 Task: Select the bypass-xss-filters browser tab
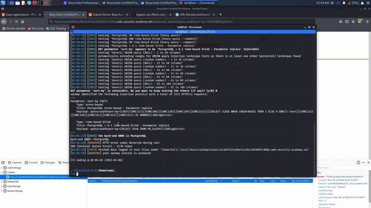coord(151,14)
